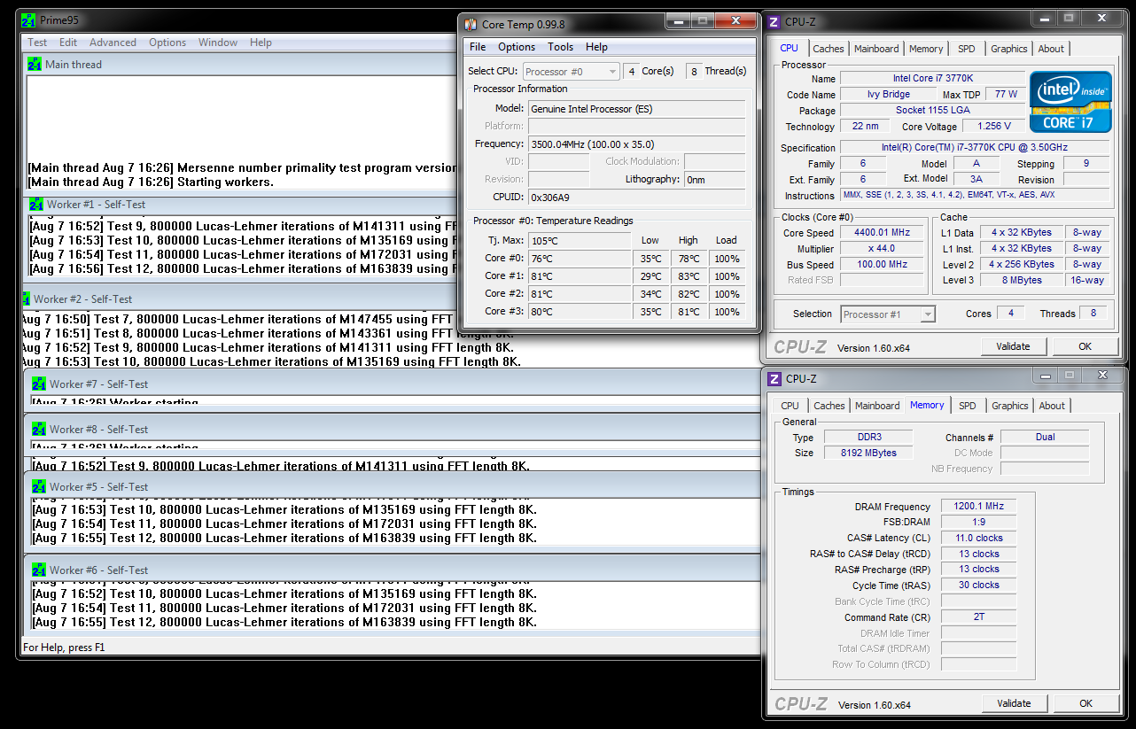1136x729 pixels.
Task: Open the Advanced menu in Prime95
Action: point(113,43)
